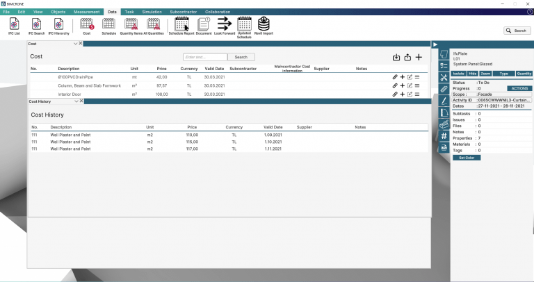Open the Schedule Report tool
The height and width of the screenshot is (282, 534).
[x=181, y=26]
